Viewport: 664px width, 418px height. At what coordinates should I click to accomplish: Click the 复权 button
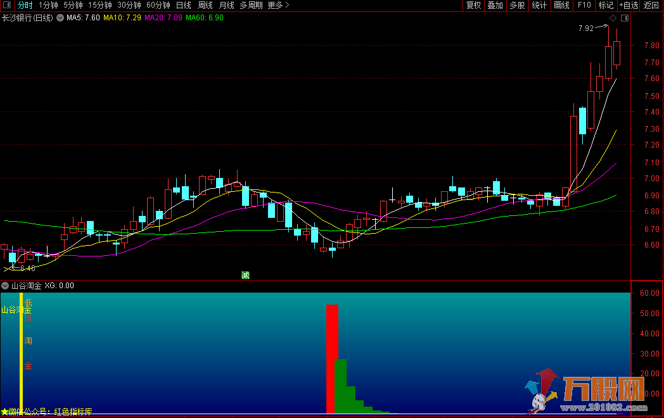pos(473,5)
